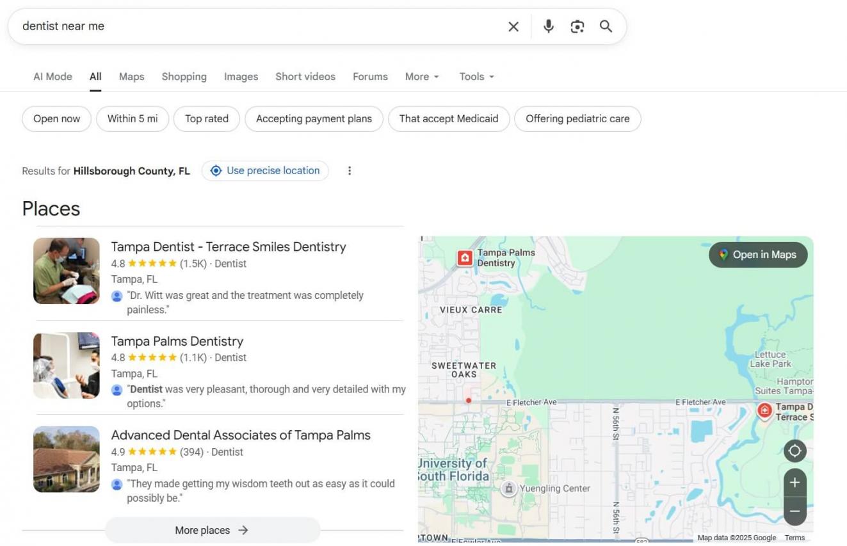
Task: Center map on my location target icon
Action: click(x=795, y=451)
